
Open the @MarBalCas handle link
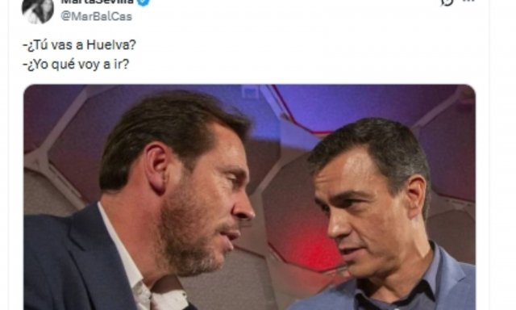tap(97, 16)
